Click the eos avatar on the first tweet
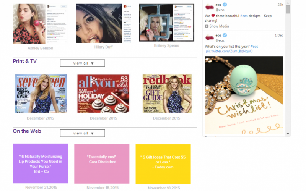The width and height of the screenshot is (306, 191). (209, 6)
